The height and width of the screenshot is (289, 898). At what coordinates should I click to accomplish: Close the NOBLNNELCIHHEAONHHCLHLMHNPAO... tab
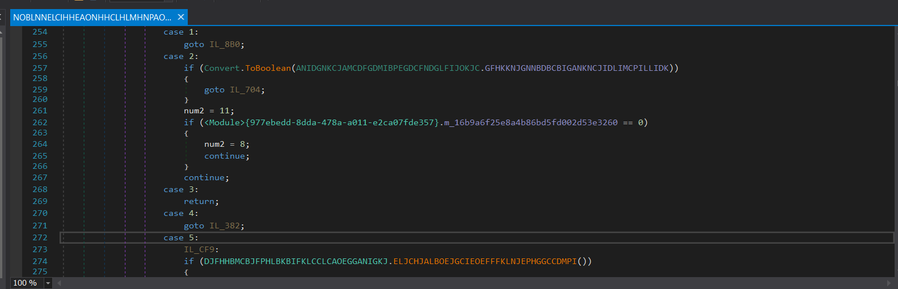(x=181, y=17)
